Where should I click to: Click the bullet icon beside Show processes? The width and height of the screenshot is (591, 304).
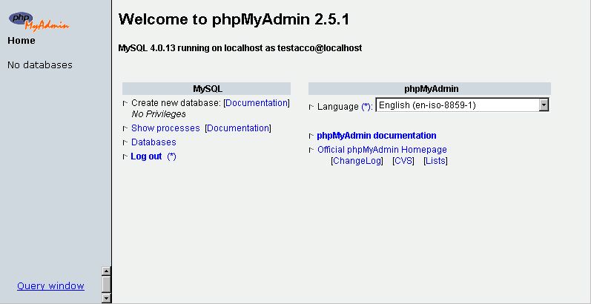click(125, 128)
